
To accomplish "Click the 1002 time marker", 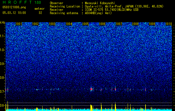I will pos(35,24).
